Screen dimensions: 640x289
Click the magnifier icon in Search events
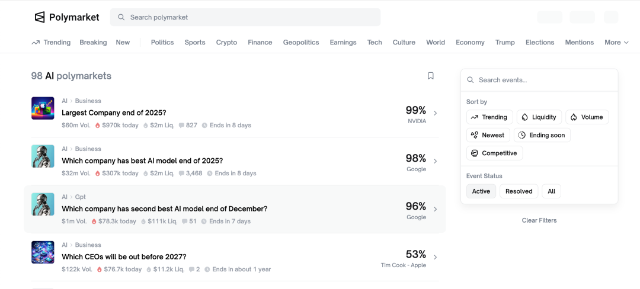471,80
